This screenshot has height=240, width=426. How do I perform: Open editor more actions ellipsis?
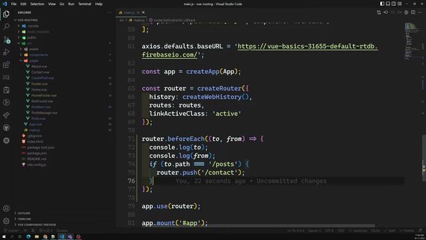click(420, 12)
